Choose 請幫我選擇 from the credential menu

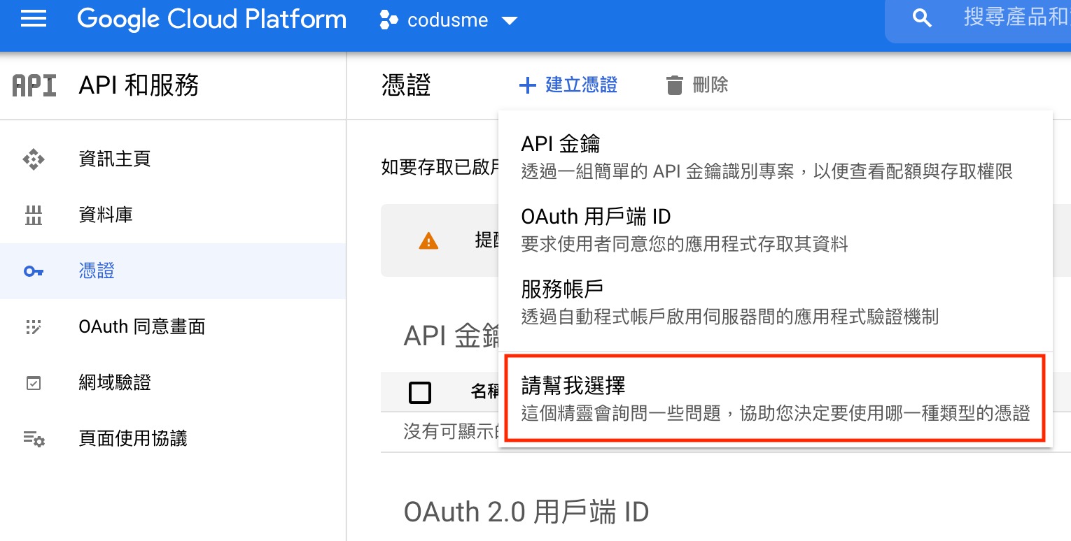click(775, 399)
